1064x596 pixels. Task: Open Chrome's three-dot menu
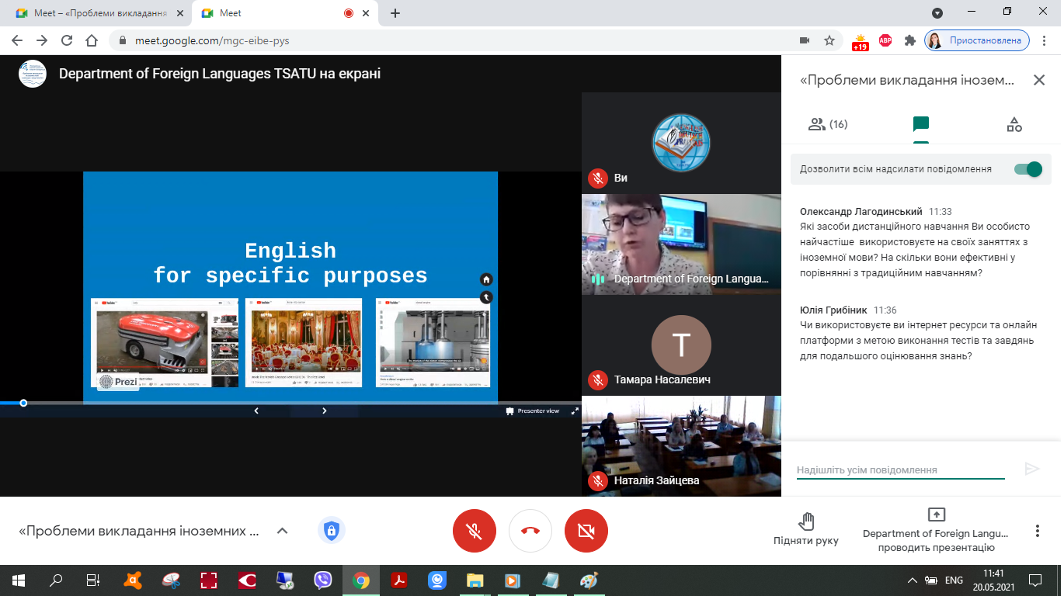(x=1045, y=40)
